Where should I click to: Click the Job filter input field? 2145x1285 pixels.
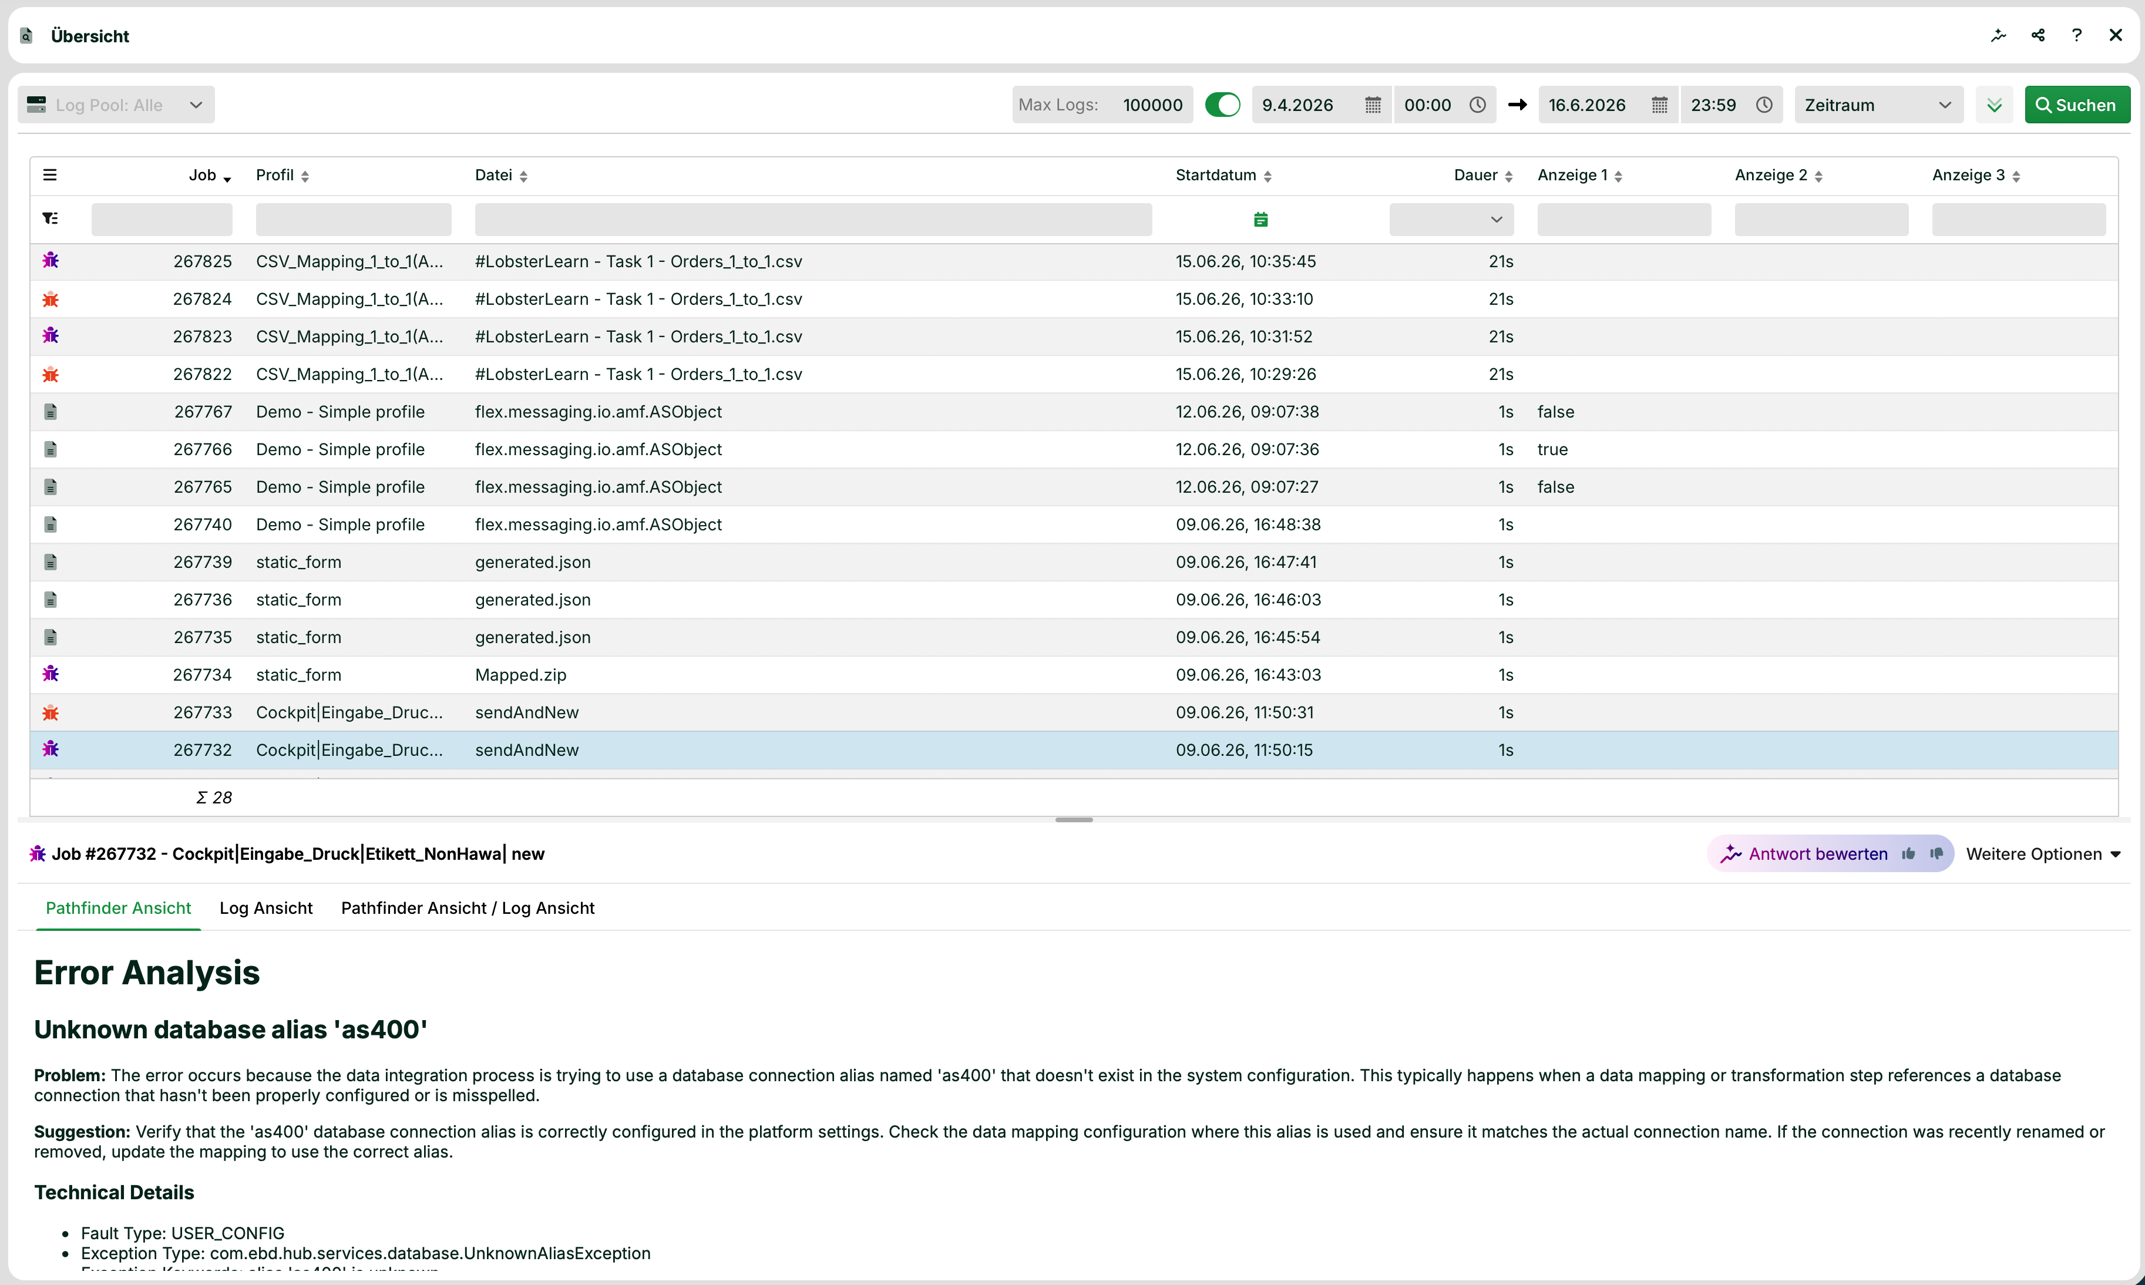click(162, 219)
